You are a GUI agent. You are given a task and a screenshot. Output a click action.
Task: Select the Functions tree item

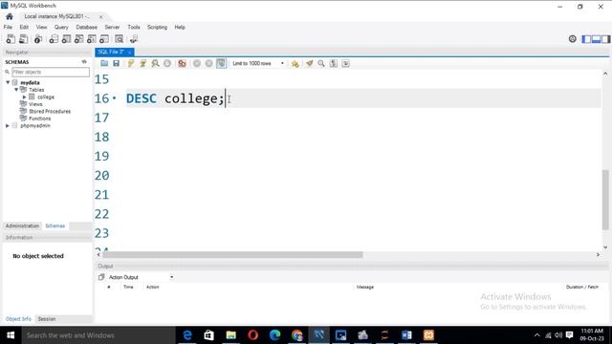coord(39,118)
